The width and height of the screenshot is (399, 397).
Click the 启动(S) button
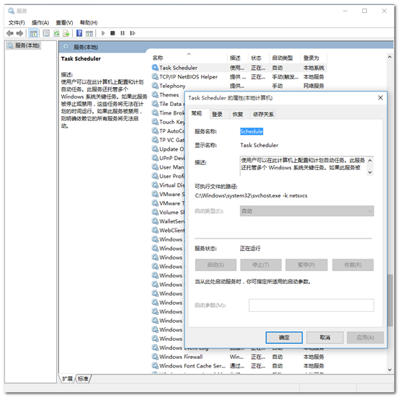point(215,265)
